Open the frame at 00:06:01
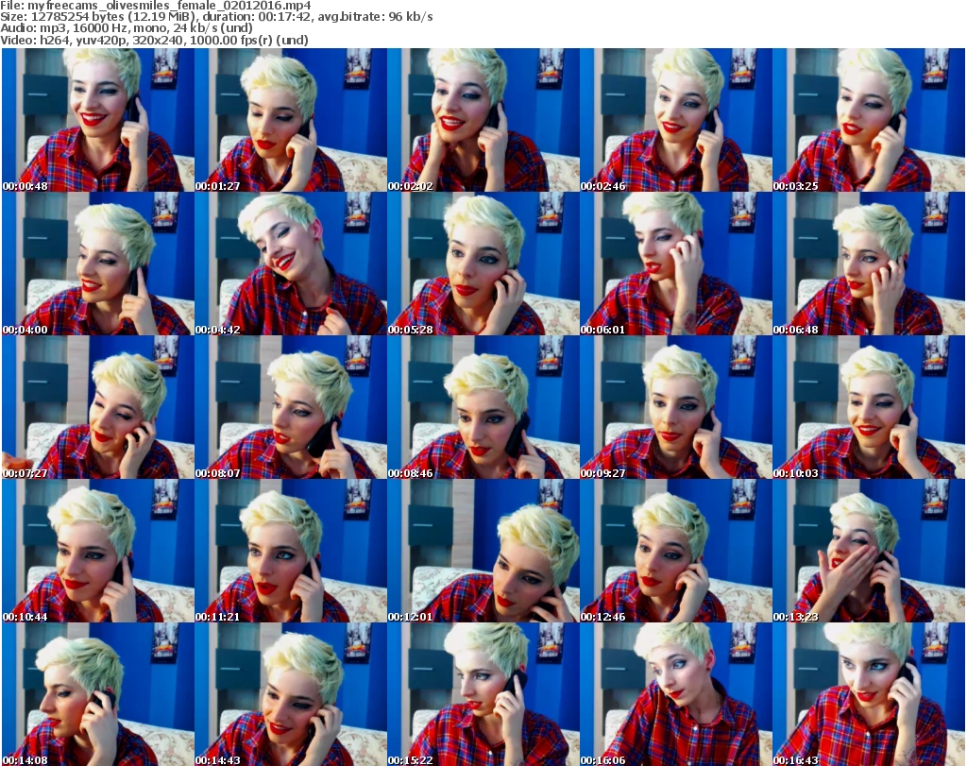The width and height of the screenshot is (967, 766). 676,264
